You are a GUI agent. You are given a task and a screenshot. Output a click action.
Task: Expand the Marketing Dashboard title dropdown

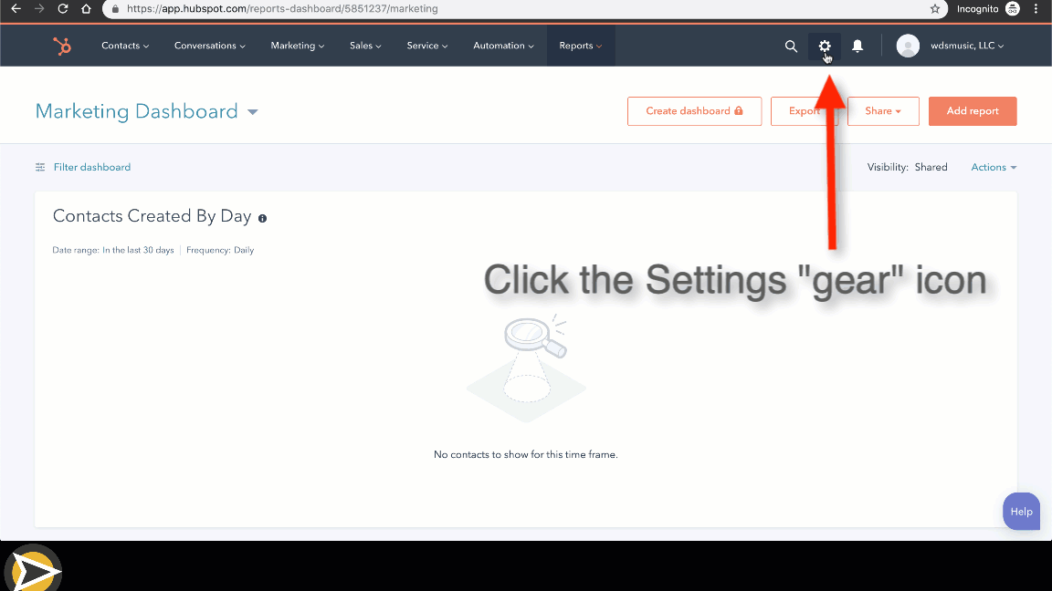(x=253, y=112)
